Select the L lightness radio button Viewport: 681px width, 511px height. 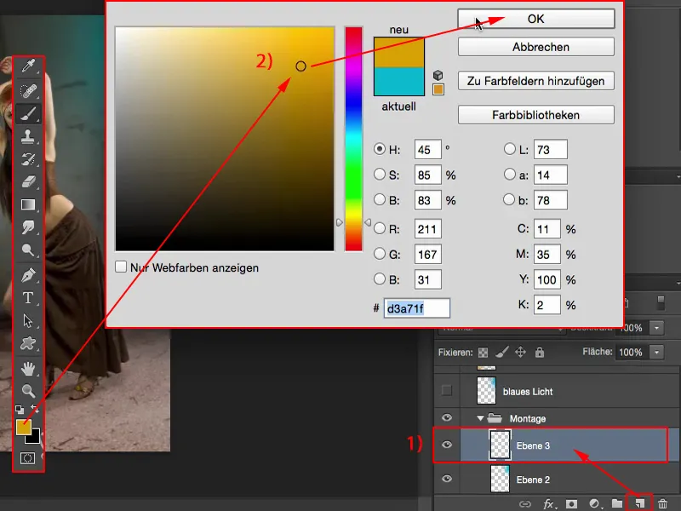tap(509, 149)
